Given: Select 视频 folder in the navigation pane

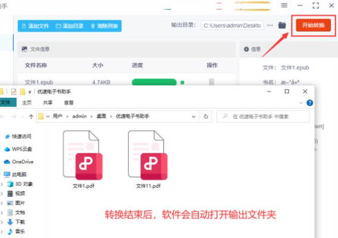Looking at the screenshot, I should pos(16,193).
